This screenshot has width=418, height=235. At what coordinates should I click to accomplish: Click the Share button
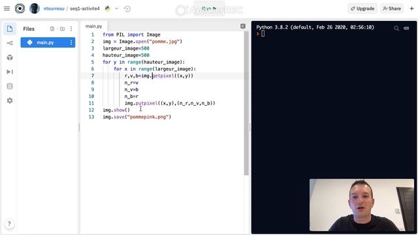(392, 8)
